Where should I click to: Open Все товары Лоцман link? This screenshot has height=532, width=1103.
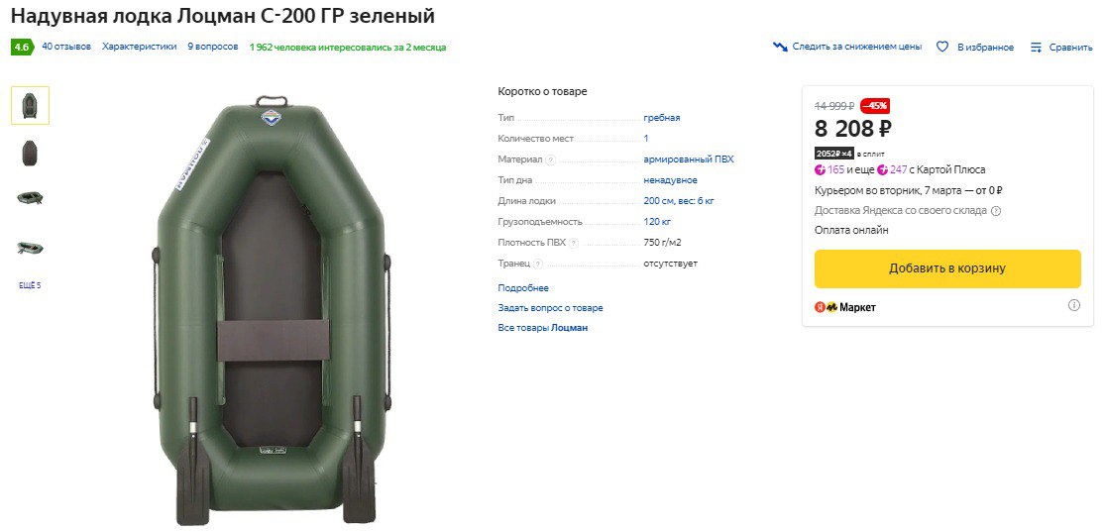542,328
